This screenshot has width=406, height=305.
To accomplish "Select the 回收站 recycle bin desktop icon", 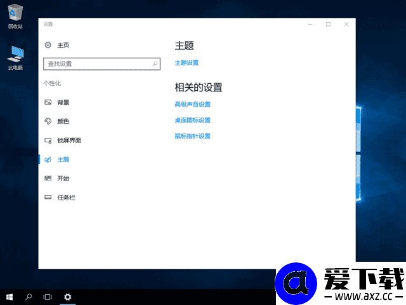I will [15, 16].
